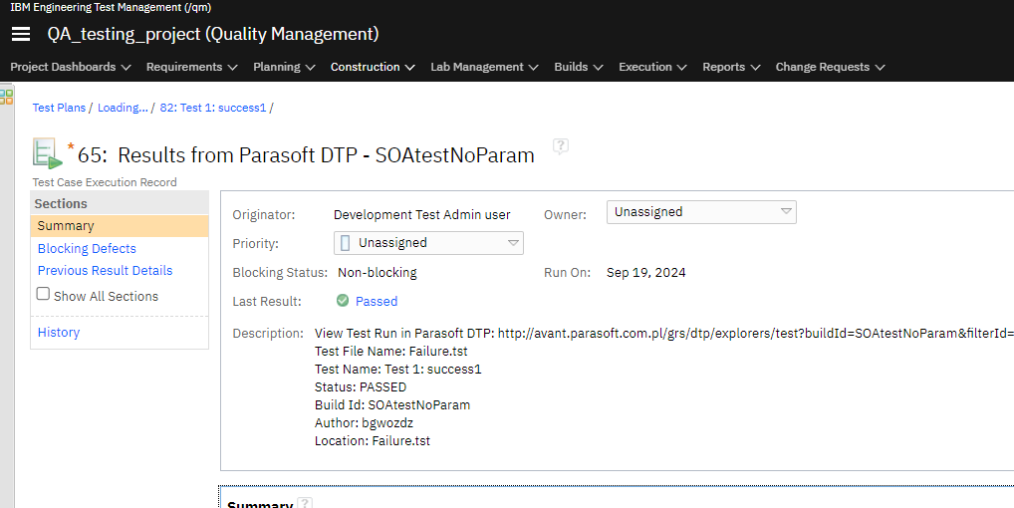Open the Requirements menu
The width and height of the screenshot is (1014, 508).
click(x=191, y=67)
